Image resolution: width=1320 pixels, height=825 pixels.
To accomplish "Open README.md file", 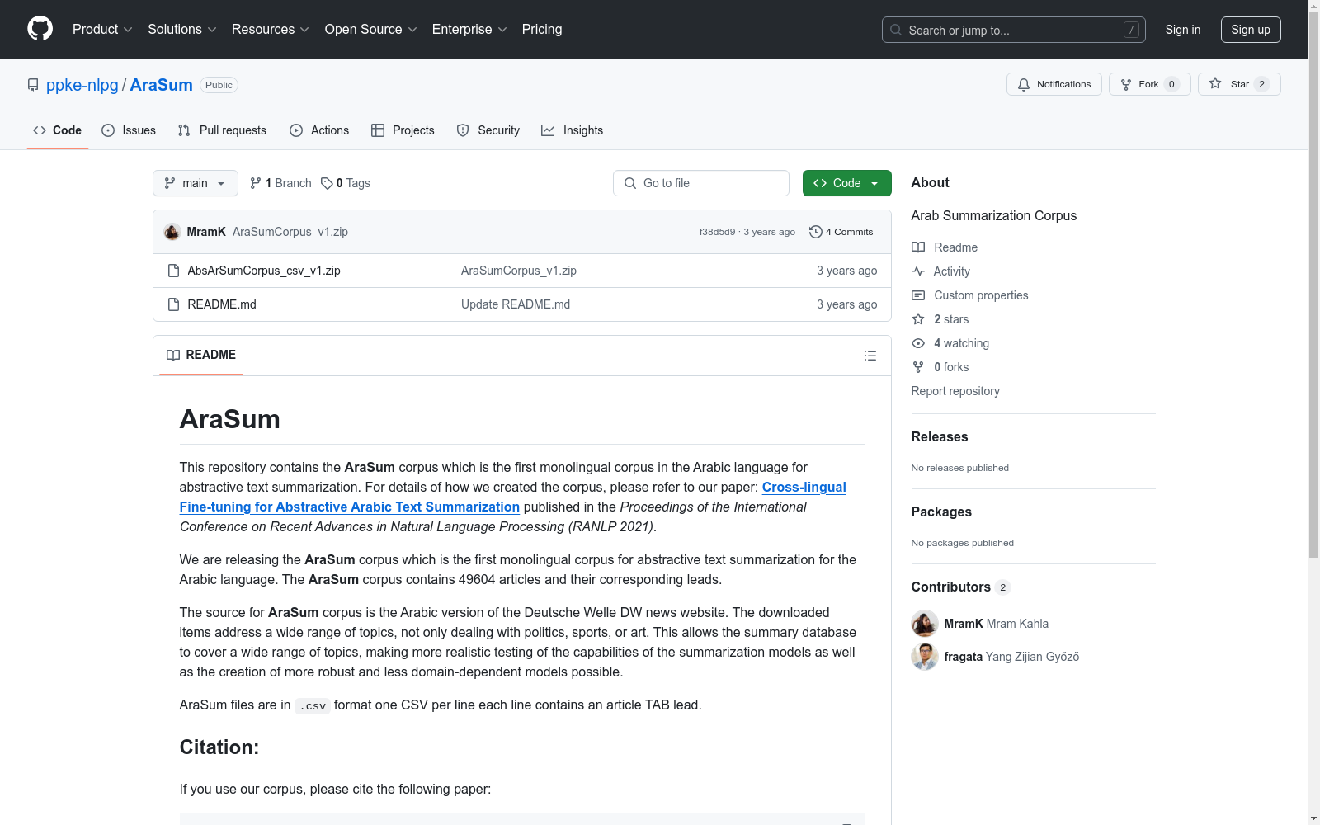I will 222,304.
